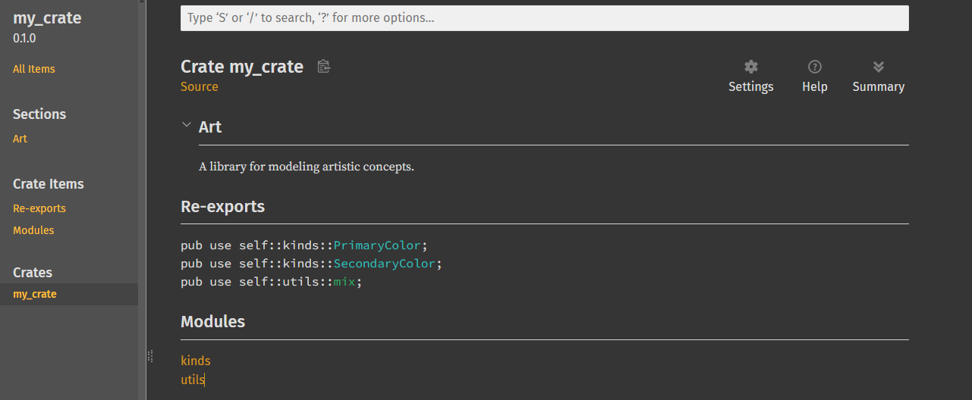Open All Items in sidebar
This screenshot has height=400, width=972.
coord(34,69)
